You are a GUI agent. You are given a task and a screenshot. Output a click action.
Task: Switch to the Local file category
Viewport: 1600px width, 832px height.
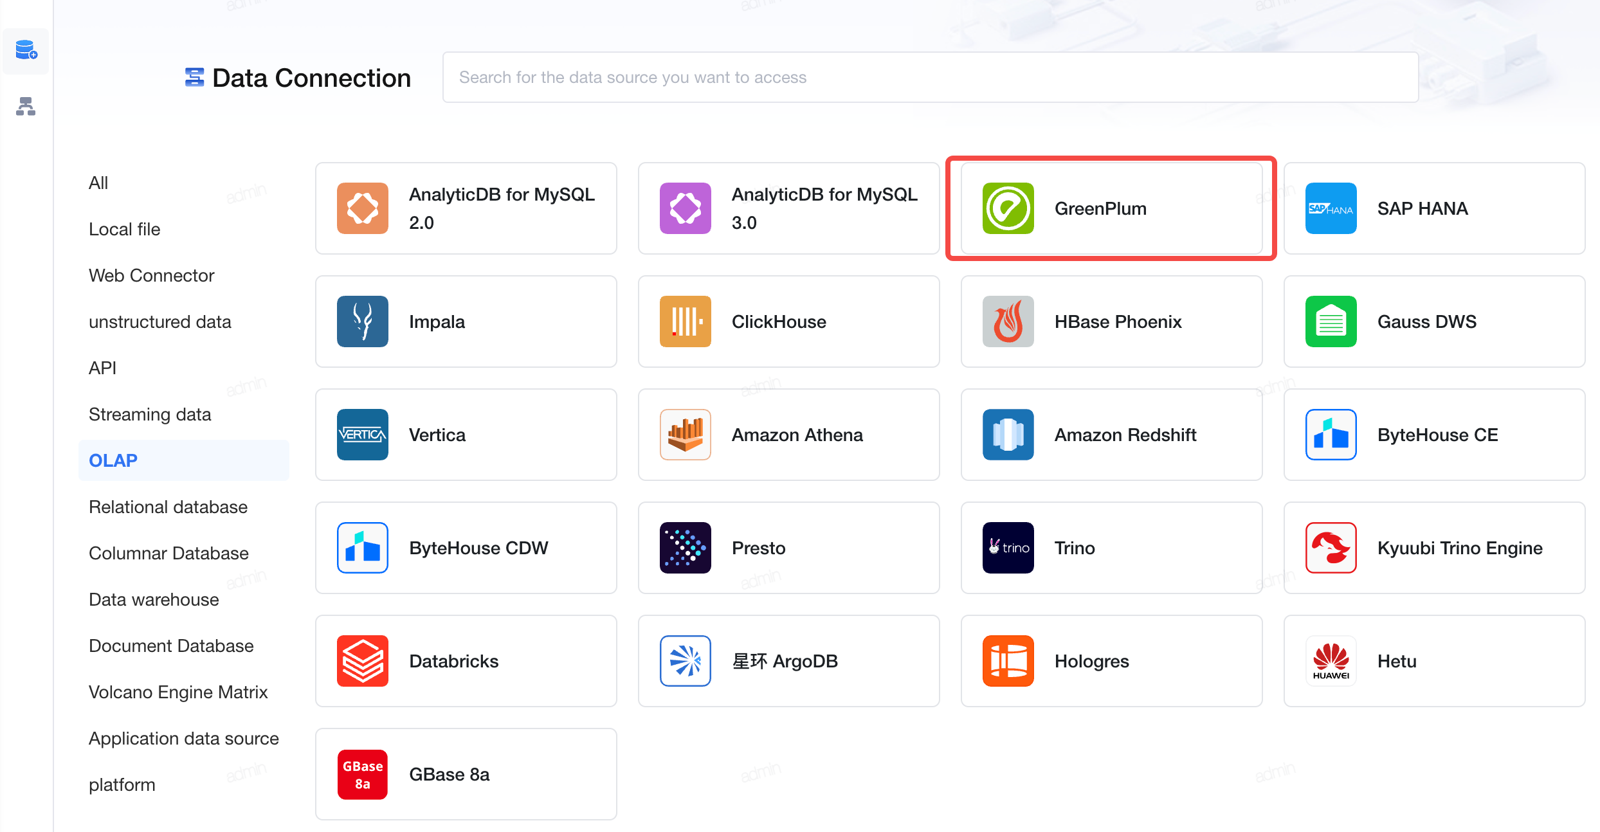(124, 229)
